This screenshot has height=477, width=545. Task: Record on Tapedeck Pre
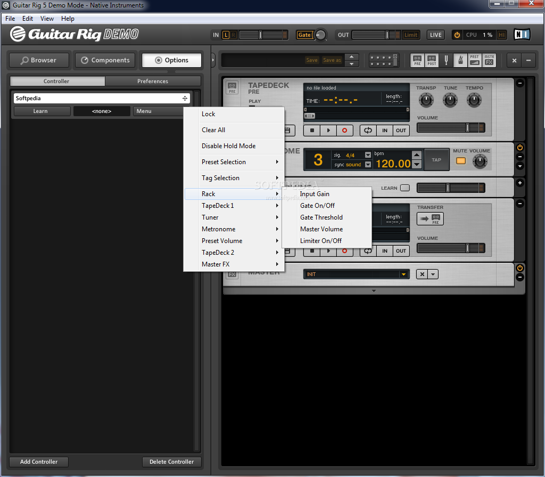[x=344, y=131]
